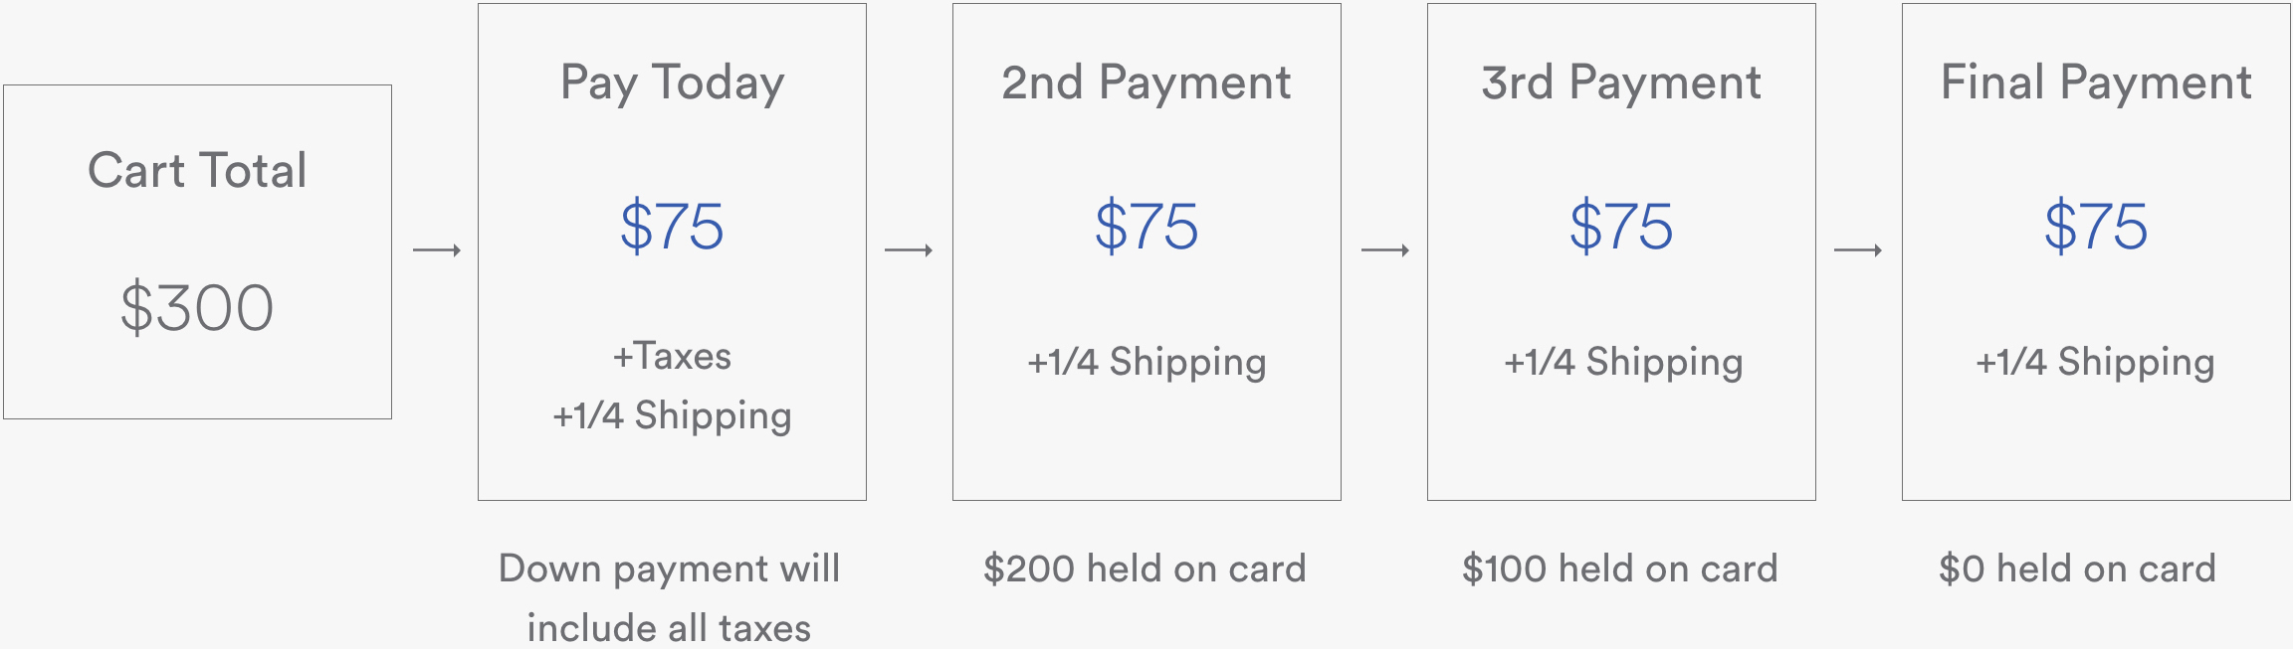Click the +Taxes text in Pay Today
The height and width of the screenshot is (649, 2293).
672,356
